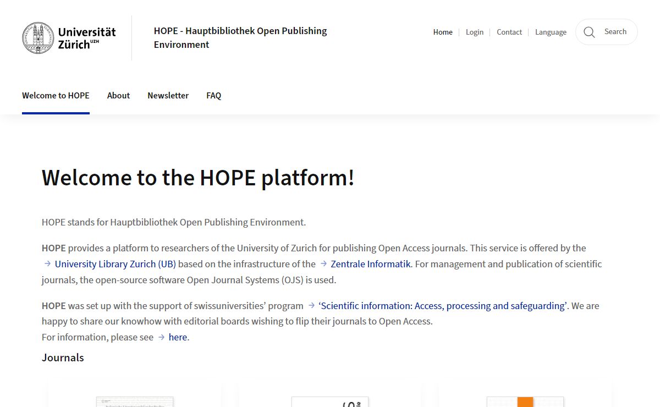Image resolution: width=660 pixels, height=407 pixels.
Task: Follow the Zentrale Informatik link
Action: pos(365,264)
